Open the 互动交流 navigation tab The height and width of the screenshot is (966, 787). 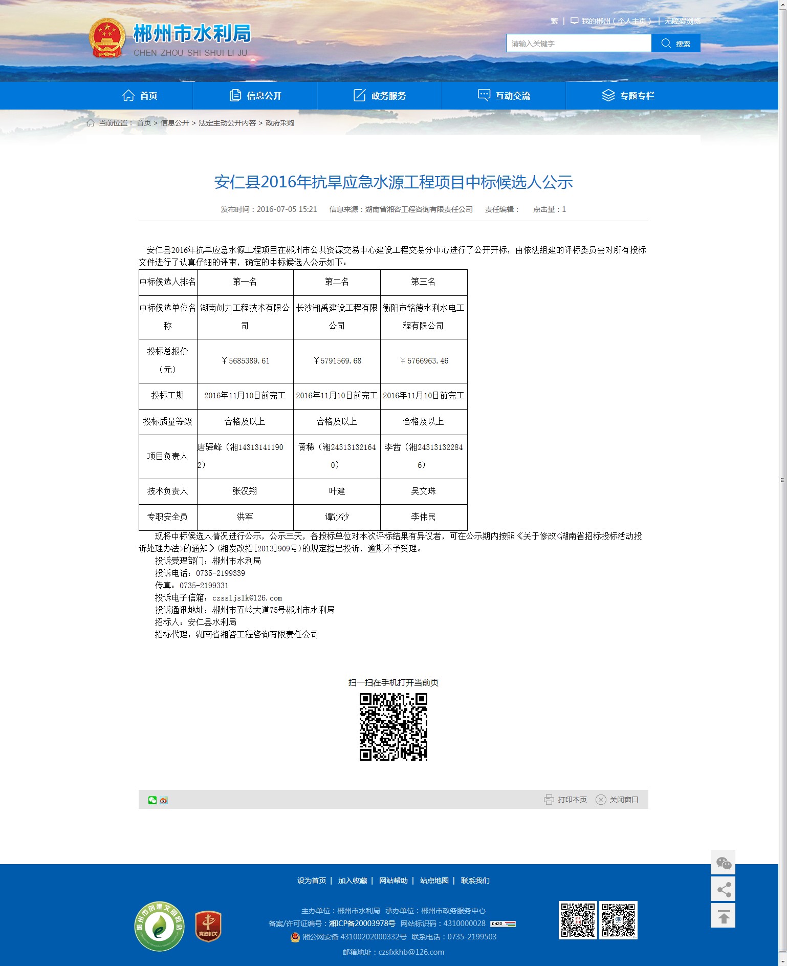pyautogui.click(x=504, y=95)
